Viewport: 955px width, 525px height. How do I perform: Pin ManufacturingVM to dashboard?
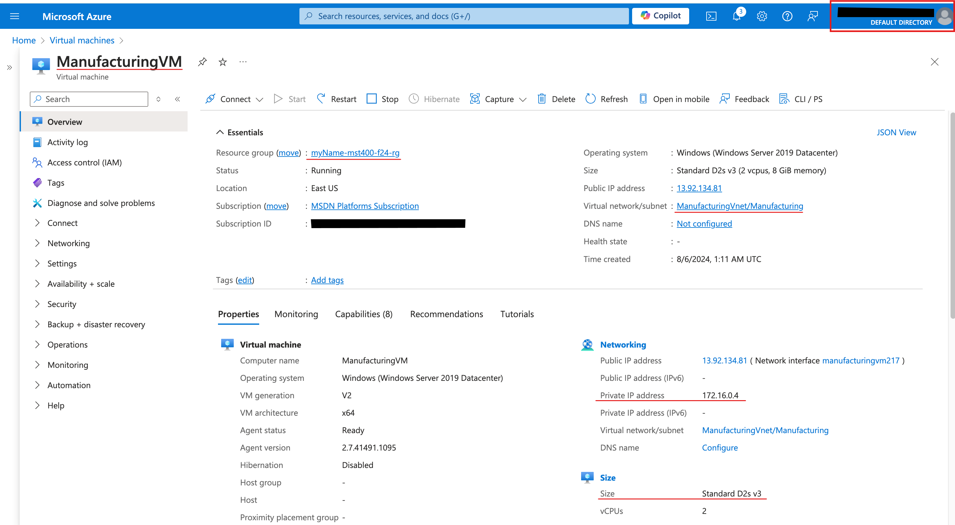tap(202, 62)
